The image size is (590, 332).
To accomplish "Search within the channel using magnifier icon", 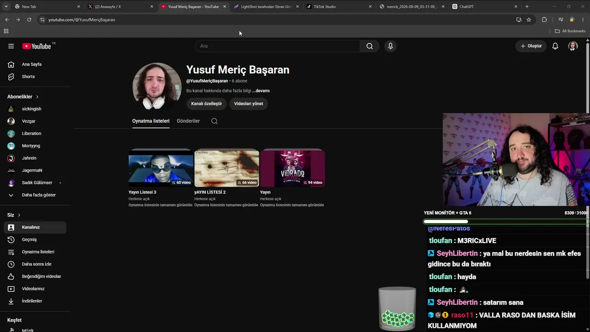I will point(214,121).
